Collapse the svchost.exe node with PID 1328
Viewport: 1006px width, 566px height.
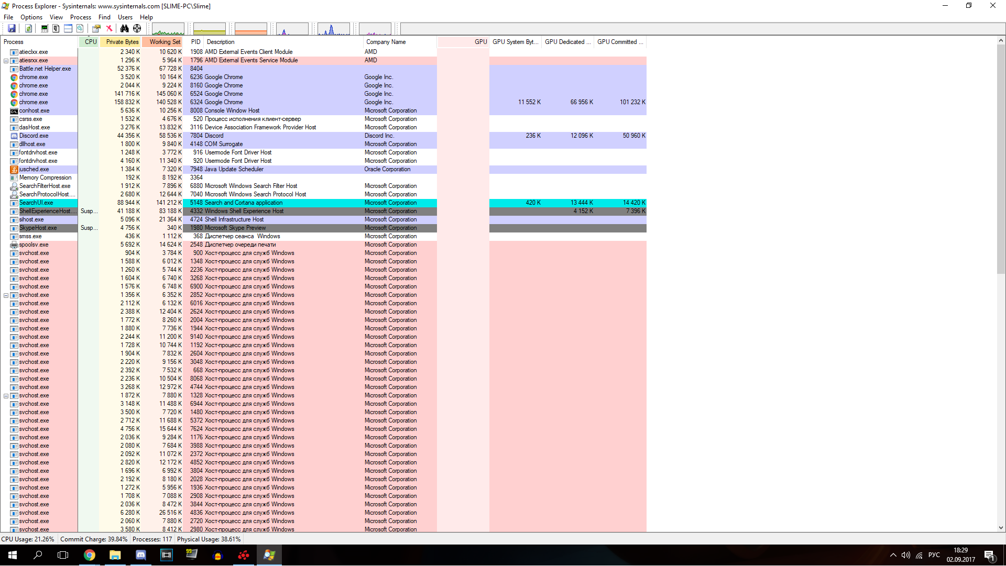(6, 396)
